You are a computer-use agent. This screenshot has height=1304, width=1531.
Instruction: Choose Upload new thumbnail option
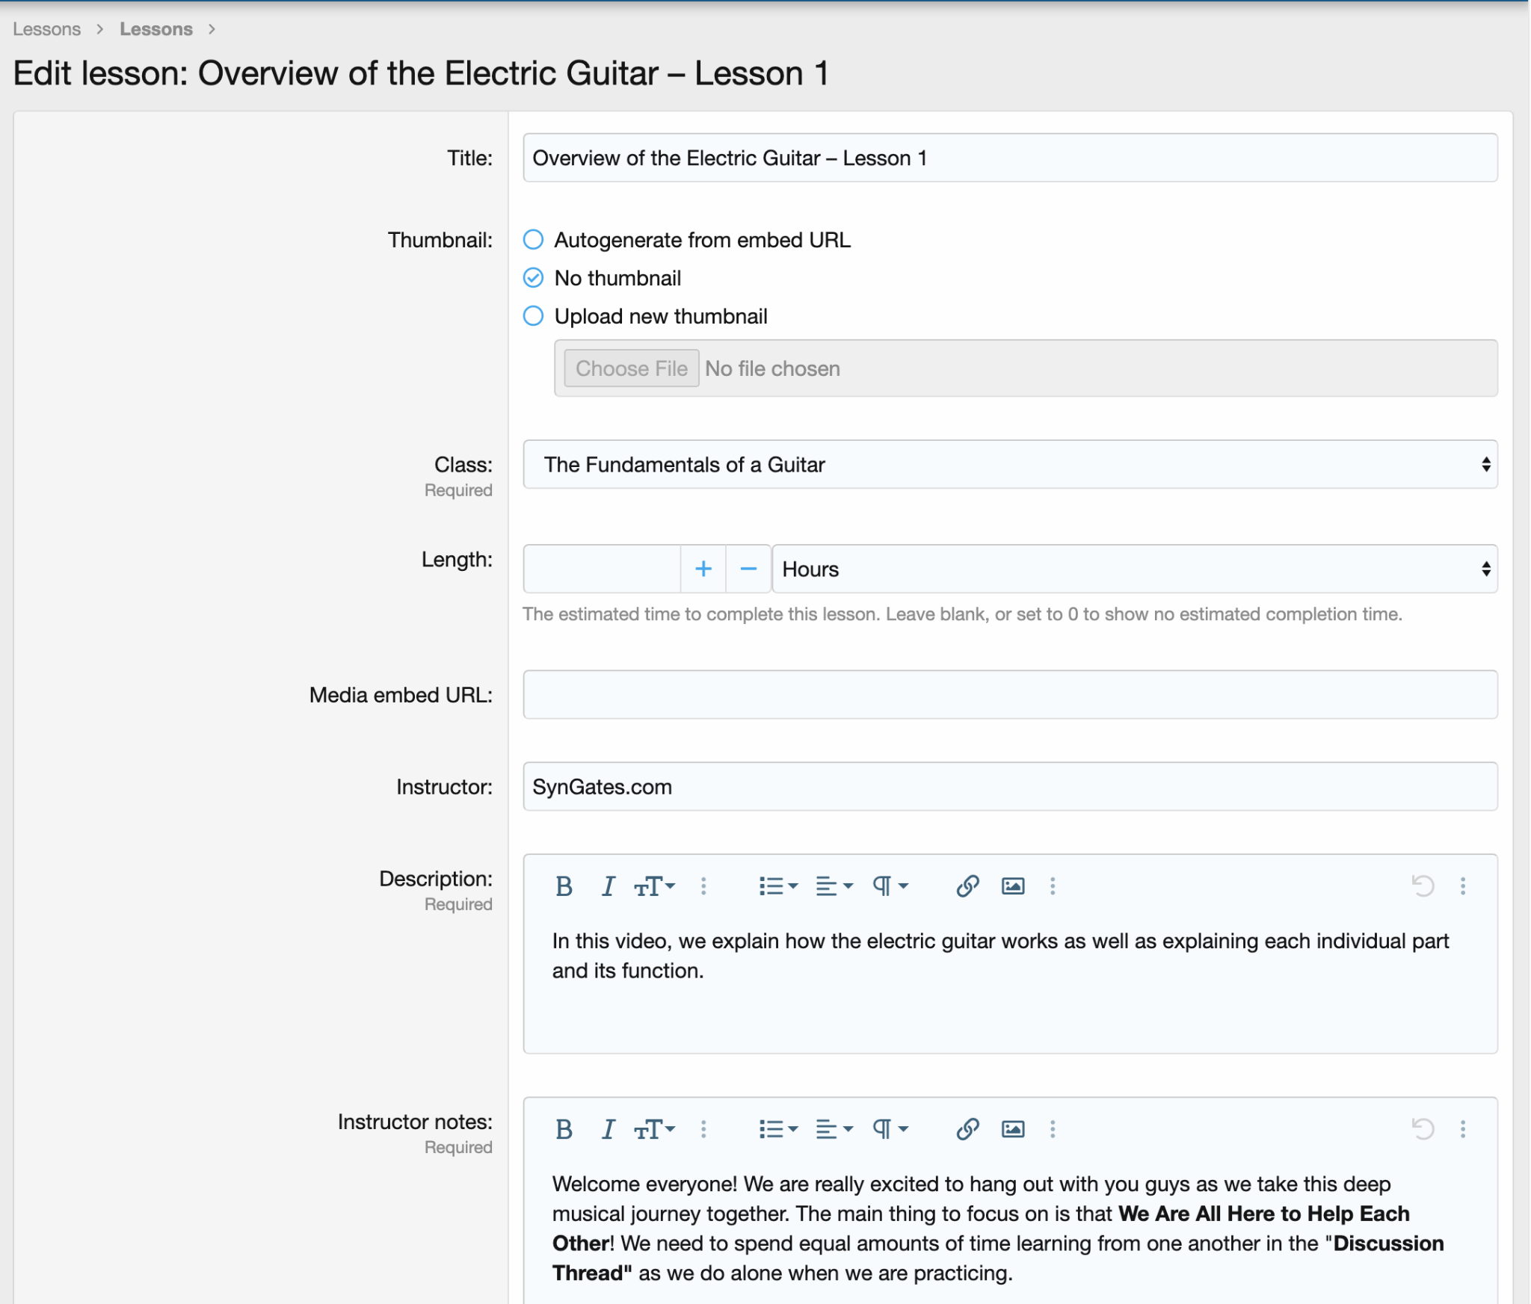click(533, 316)
